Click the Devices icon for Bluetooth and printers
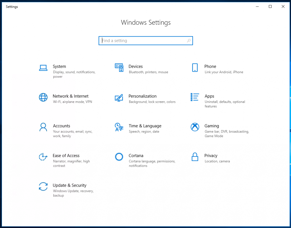Image resolution: width=291 pixels, height=228 pixels. pyautogui.click(x=119, y=67)
